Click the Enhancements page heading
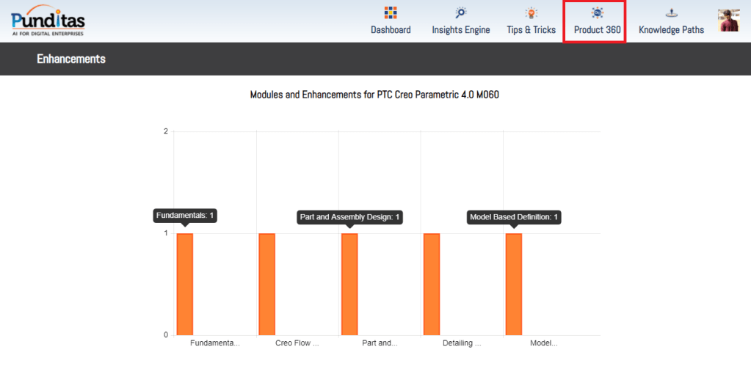This screenshot has width=751, height=366. coord(71,59)
